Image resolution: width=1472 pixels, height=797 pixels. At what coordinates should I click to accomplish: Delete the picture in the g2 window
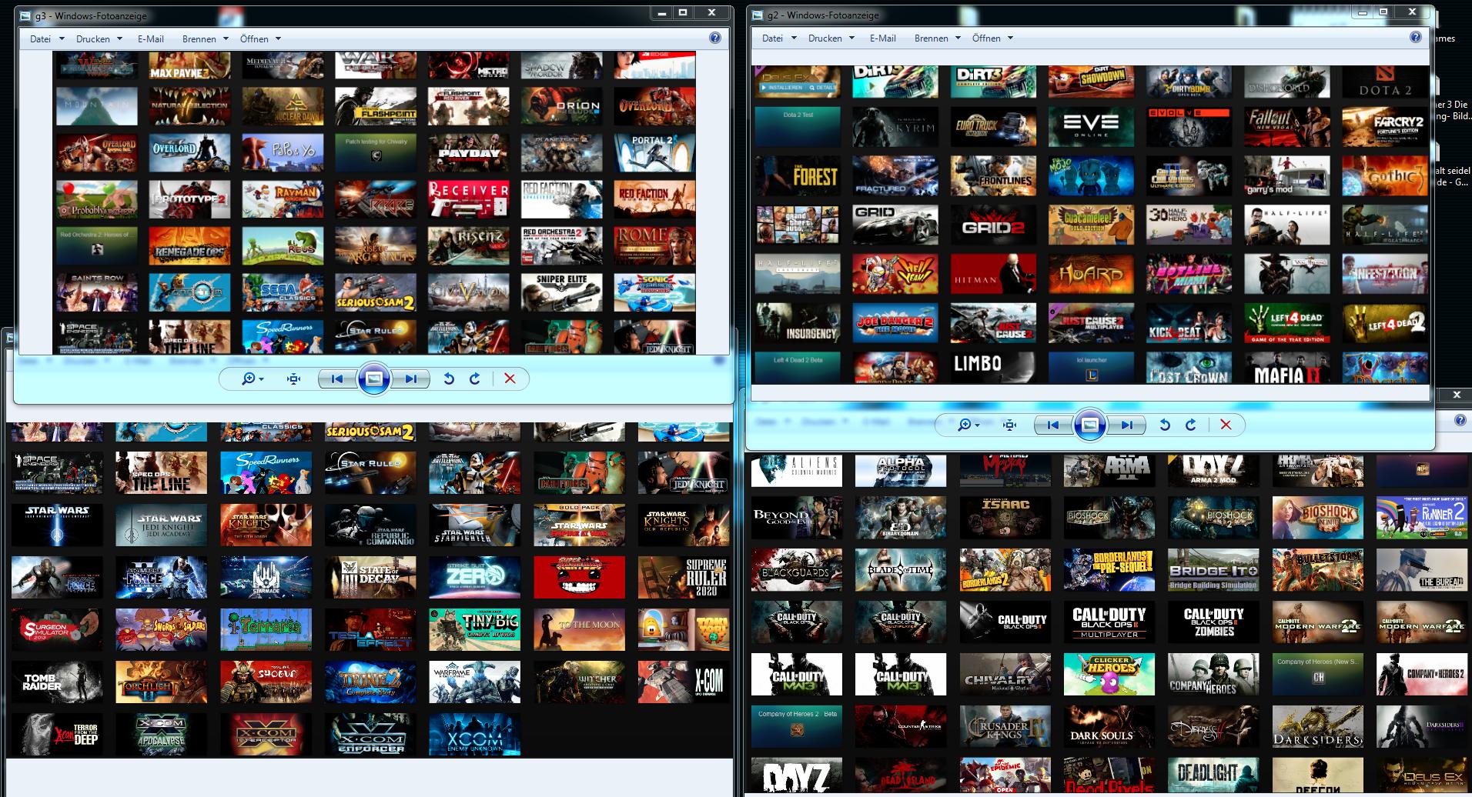[1226, 425]
